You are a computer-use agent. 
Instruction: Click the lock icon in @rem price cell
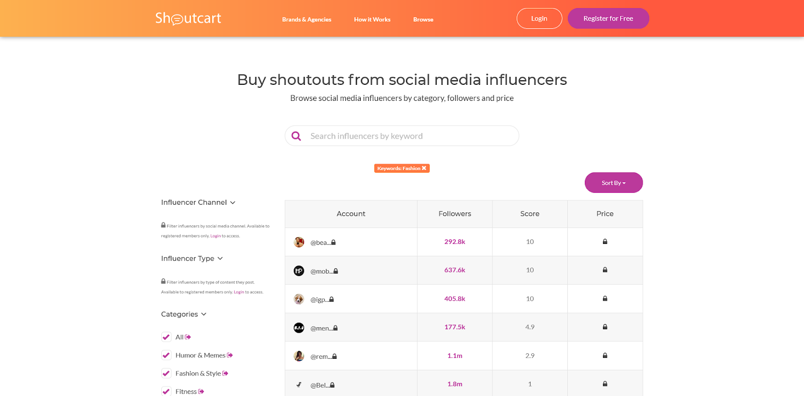coord(605,356)
